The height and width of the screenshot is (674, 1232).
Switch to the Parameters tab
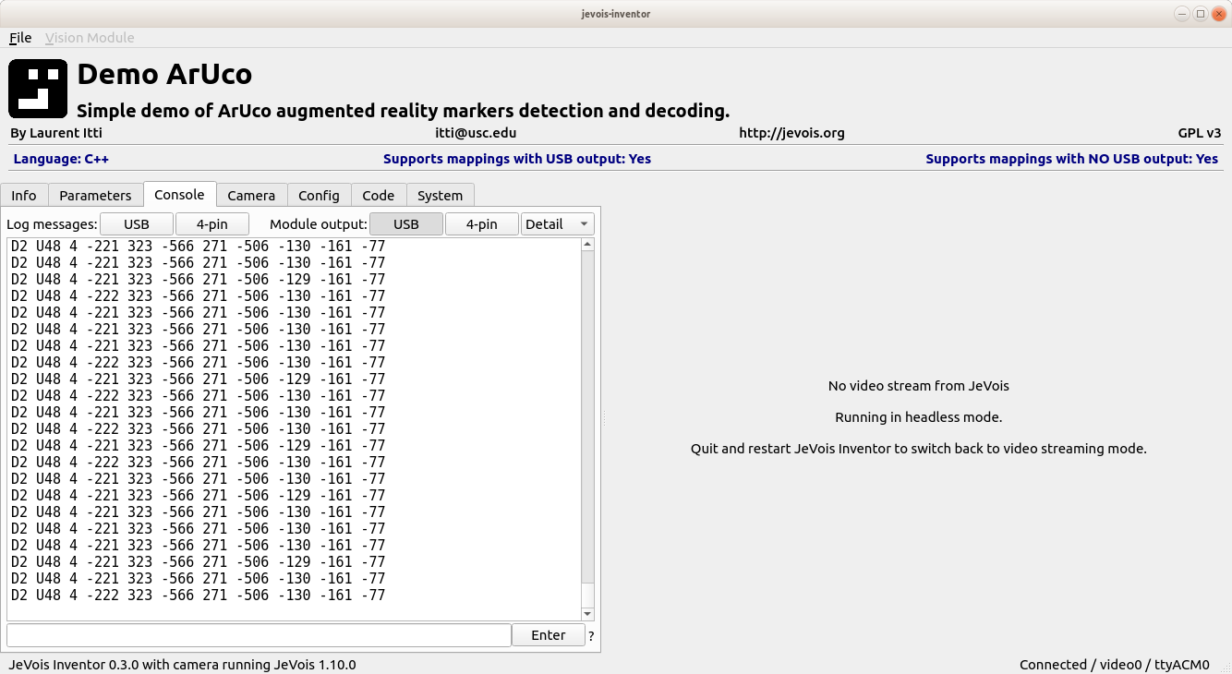96,195
